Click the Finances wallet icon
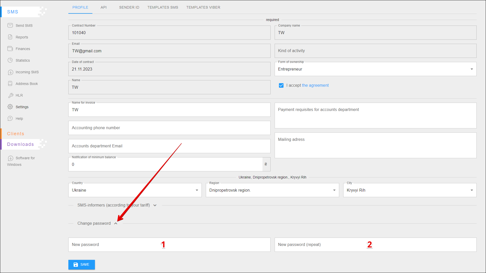The image size is (486, 273). pyautogui.click(x=10, y=49)
